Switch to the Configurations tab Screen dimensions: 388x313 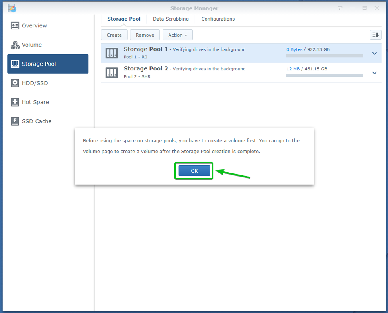[218, 19]
